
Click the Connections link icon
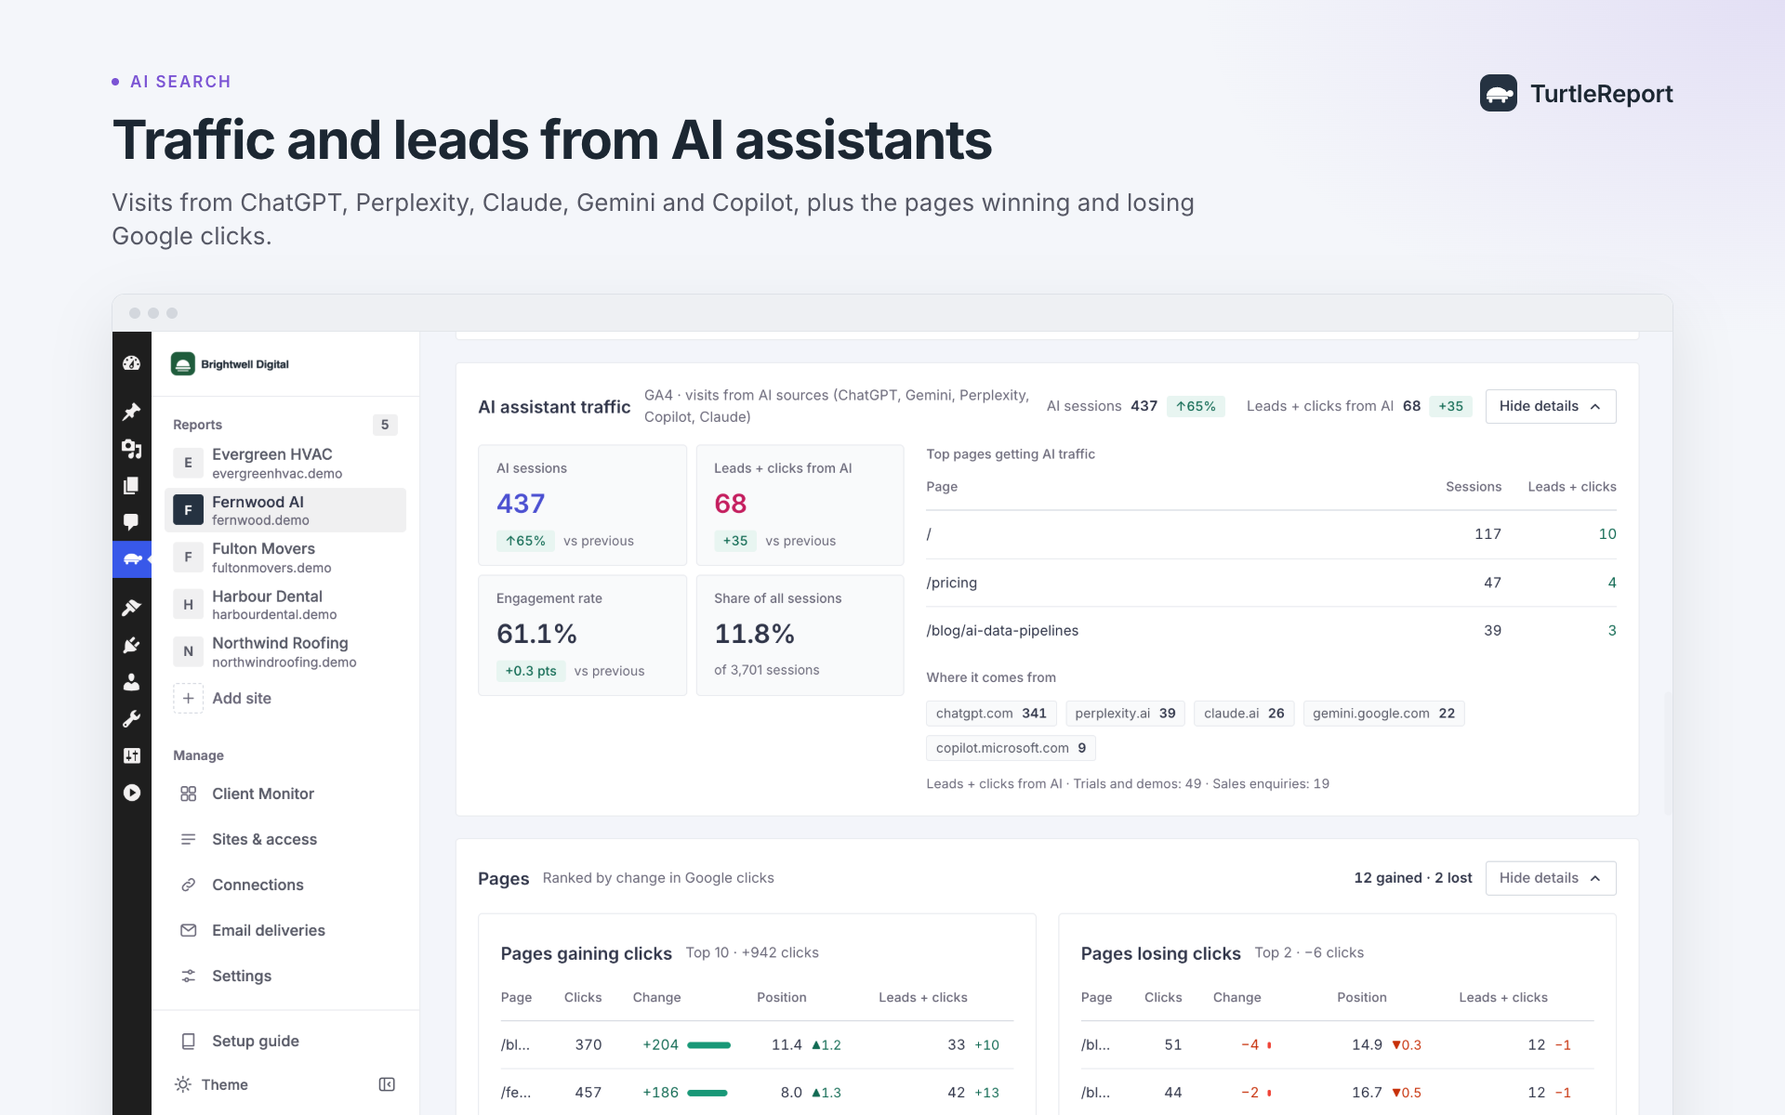188,885
